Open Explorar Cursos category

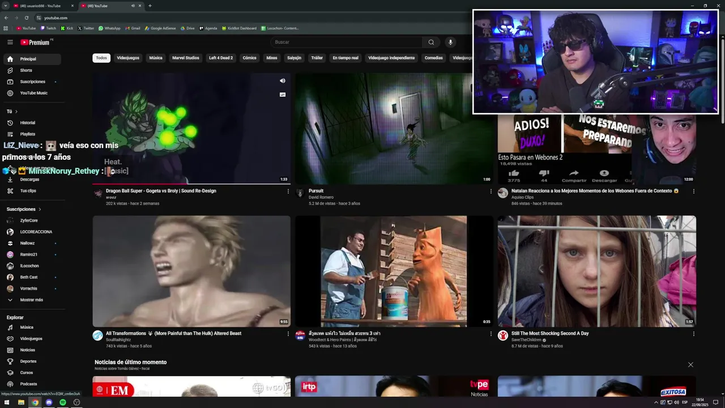[32, 373]
